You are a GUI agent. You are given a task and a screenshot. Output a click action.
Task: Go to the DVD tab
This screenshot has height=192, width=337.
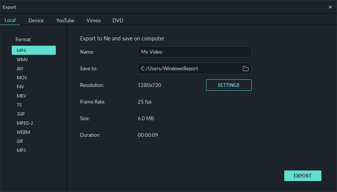pos(118,20)
